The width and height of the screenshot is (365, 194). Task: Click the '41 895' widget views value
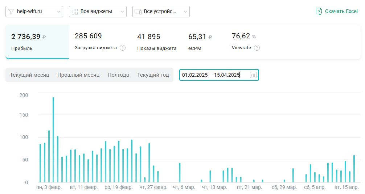point(149,37)
